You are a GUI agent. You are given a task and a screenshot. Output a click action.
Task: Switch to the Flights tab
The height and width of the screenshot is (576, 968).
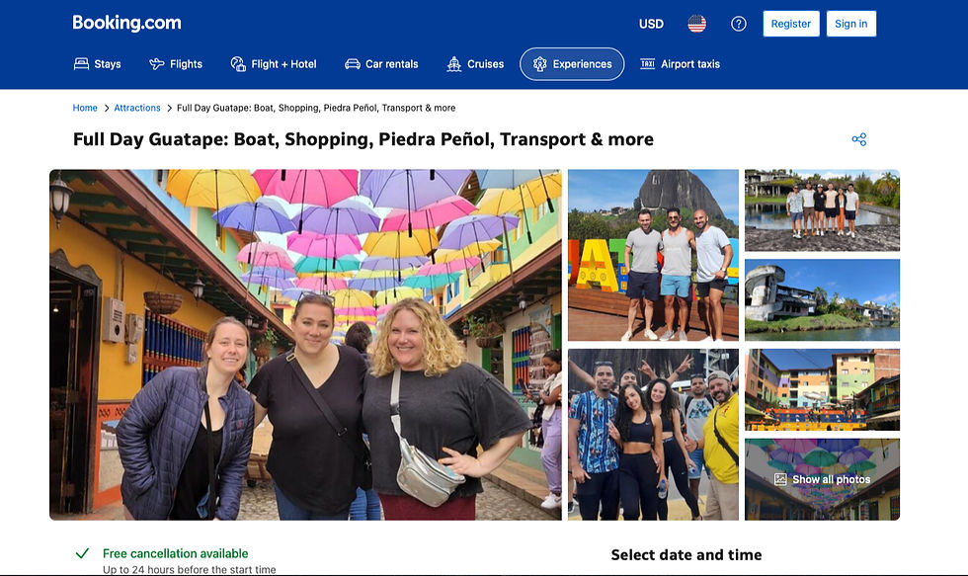click(176, 64)
